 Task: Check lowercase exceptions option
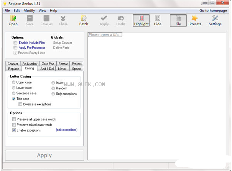click(20, 104)
